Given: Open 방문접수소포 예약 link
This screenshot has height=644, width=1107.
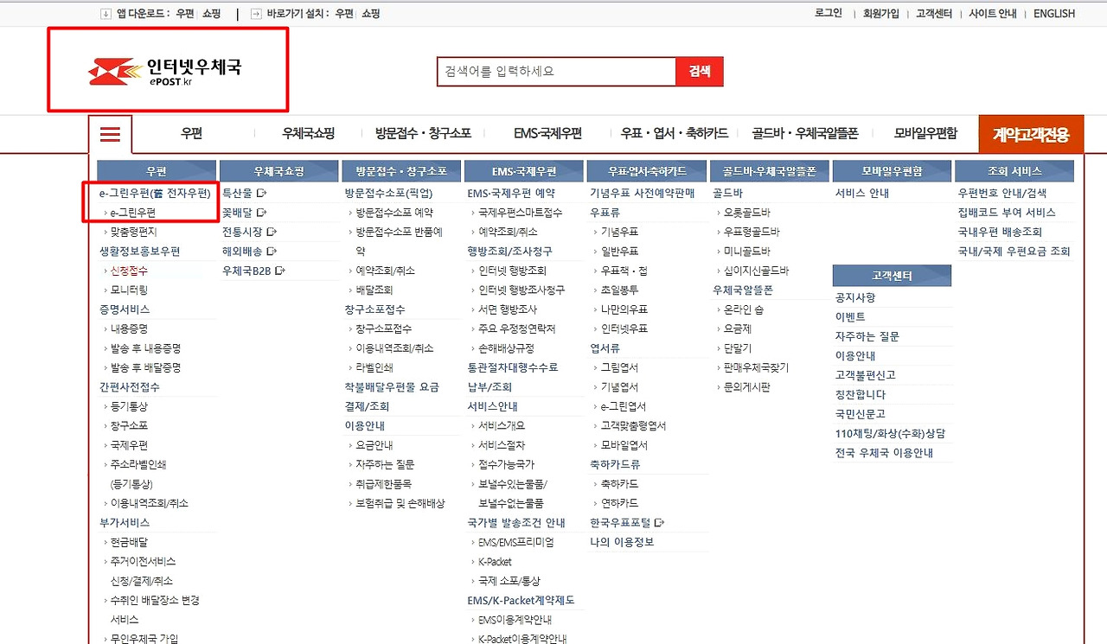Looking at the screenshot, I should (x=394, y=213).
